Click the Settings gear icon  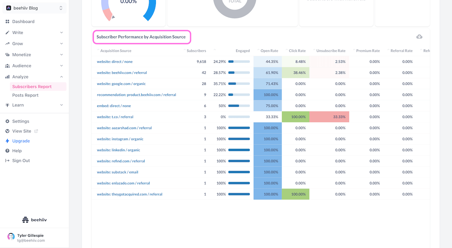8,121
